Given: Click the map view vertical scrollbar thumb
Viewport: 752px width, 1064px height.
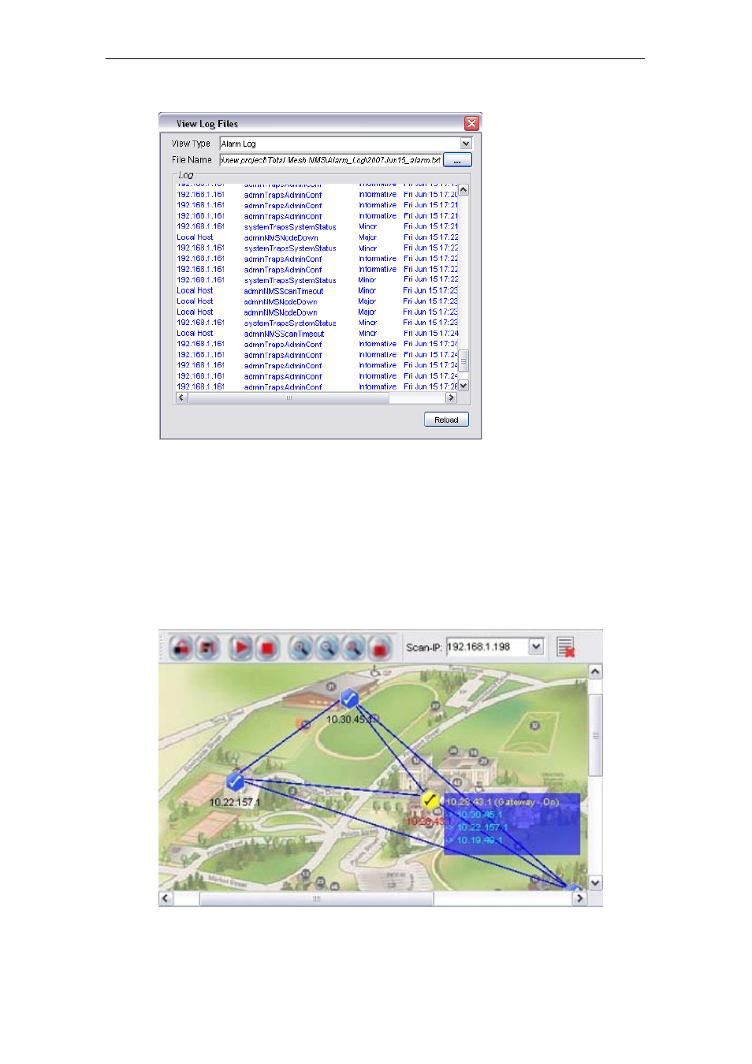Looking at the screenshot, I should (x=595, y=735).
